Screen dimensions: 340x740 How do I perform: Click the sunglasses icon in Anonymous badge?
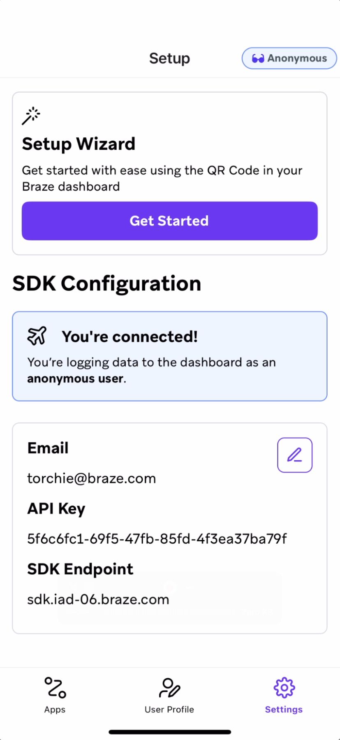click(258, 58)
